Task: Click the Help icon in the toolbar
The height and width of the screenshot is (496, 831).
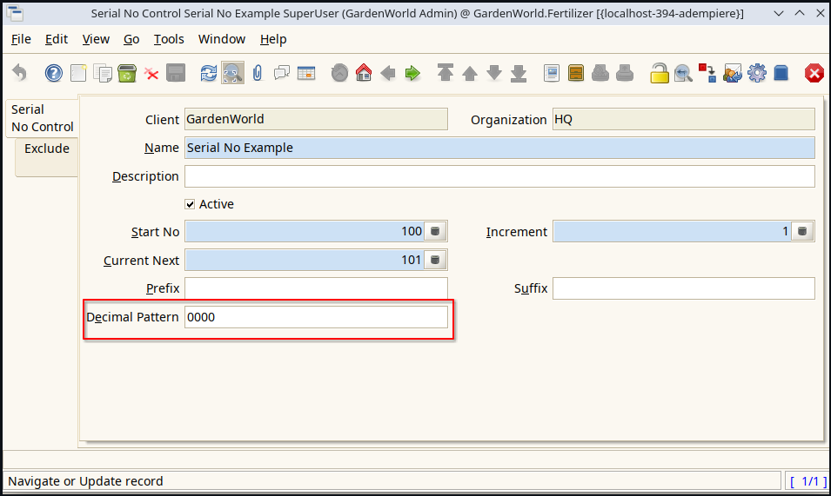Action: pyautogui.click(x=54, y=74)
